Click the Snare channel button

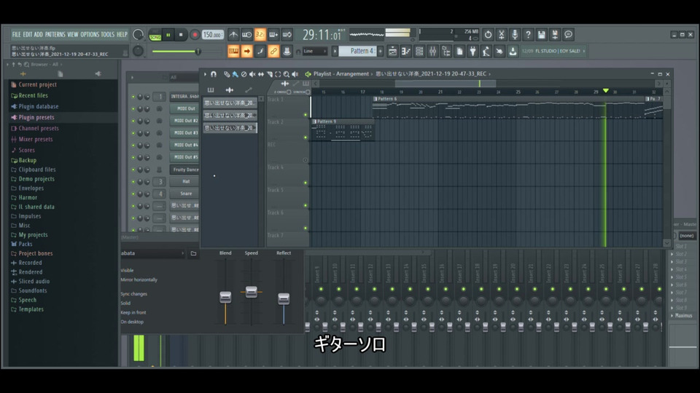[186, 194]
